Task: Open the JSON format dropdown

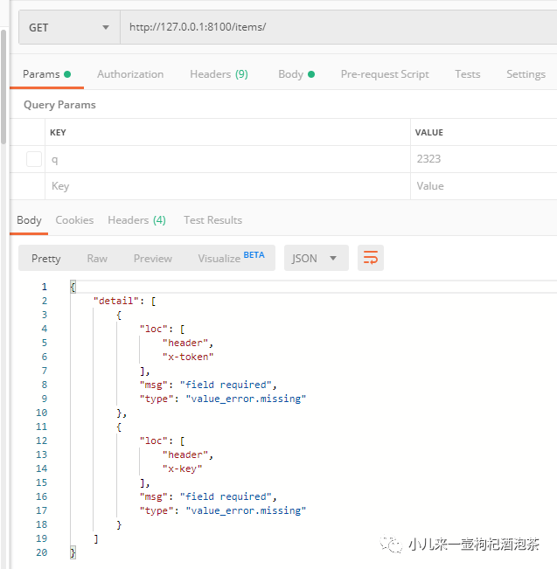Action: [x=316, y=258]
